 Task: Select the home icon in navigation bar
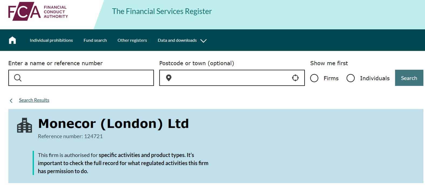click(12, 40)
